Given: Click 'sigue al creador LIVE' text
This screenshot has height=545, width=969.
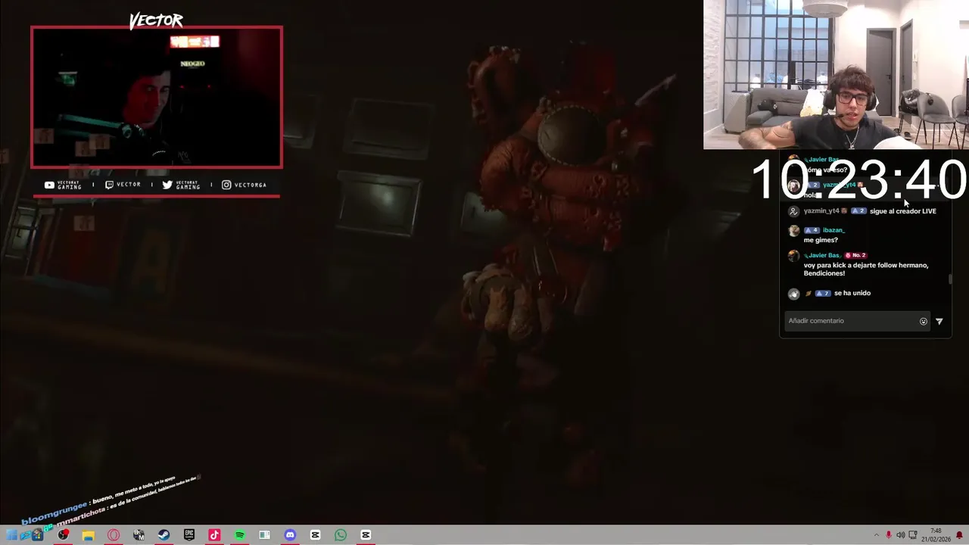Looking at the screenshot, I should click(x=903, y=211).
